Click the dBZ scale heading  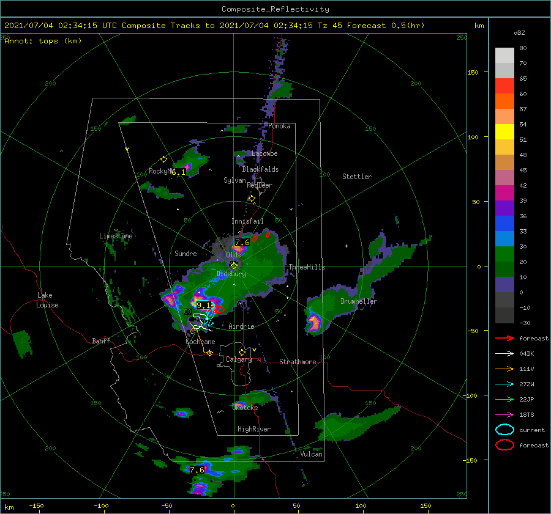tap(519, 32)
